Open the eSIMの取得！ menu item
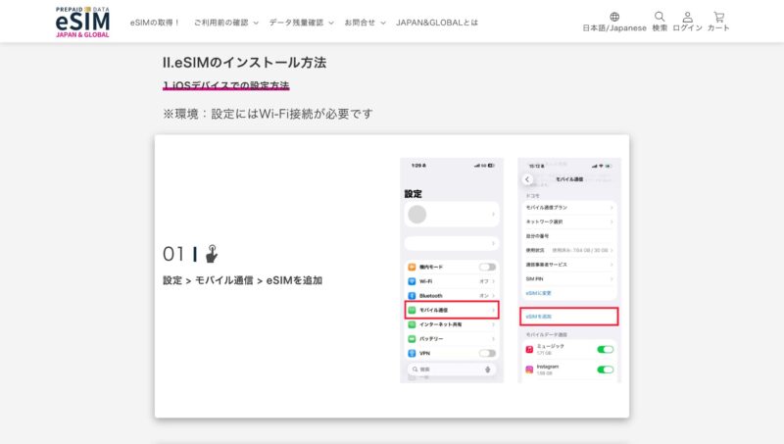This screenshot has height=444, width=784. point(155,23)
